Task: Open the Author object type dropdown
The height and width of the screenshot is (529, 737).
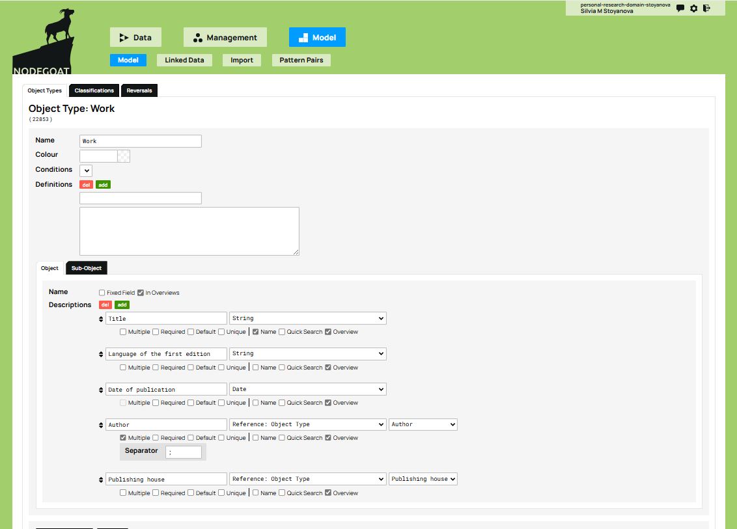Action: pos(423,424)
